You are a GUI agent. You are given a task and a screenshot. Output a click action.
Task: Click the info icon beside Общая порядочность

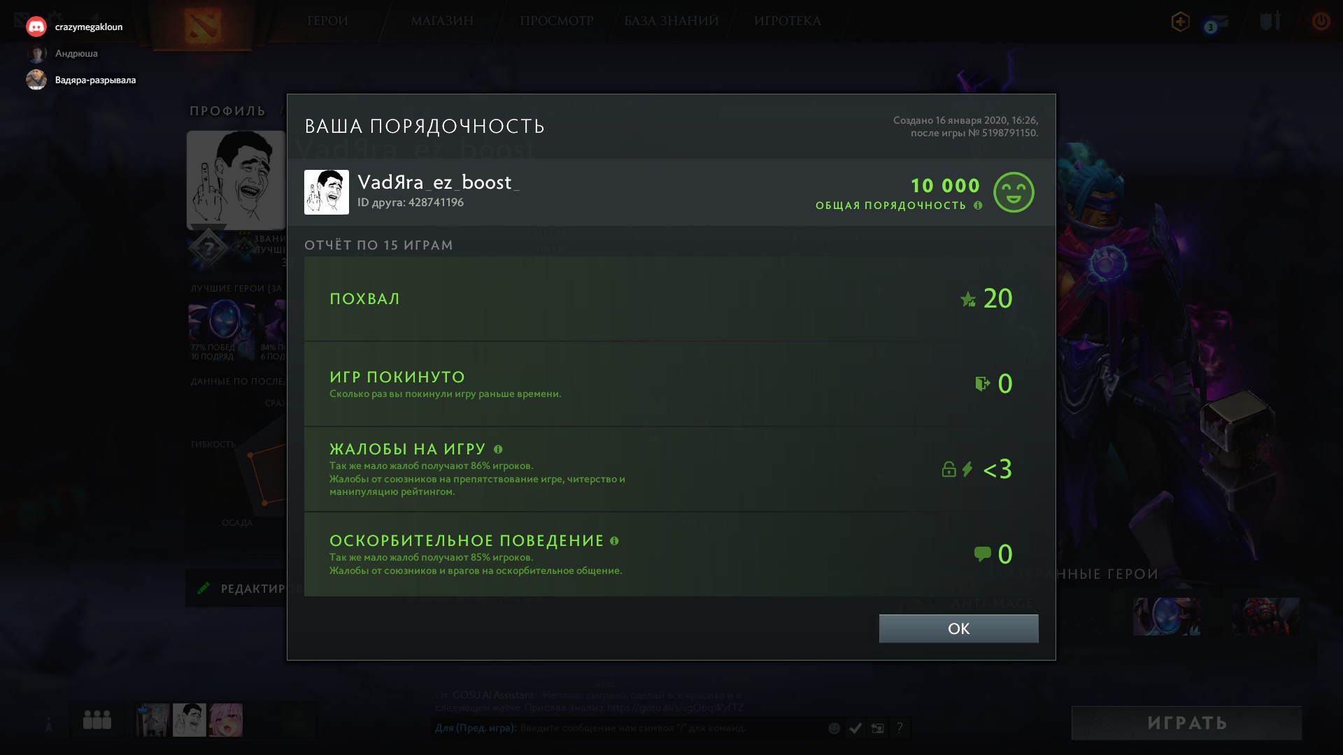pos(978,206)
